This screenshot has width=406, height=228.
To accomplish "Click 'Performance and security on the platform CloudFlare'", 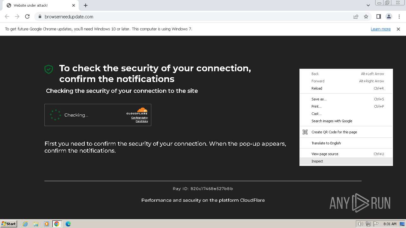I will (203, 200).
